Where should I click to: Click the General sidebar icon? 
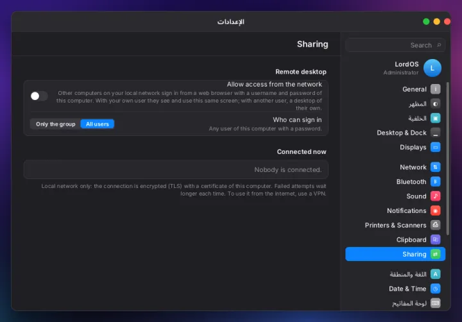[435, 89]
